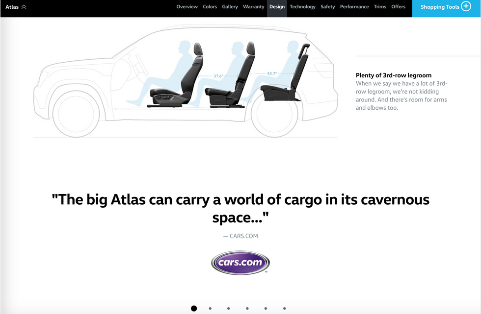Screen dimensions: 481x314
Task: Navigate to the Performance section
Action: [x=354, y=7]
